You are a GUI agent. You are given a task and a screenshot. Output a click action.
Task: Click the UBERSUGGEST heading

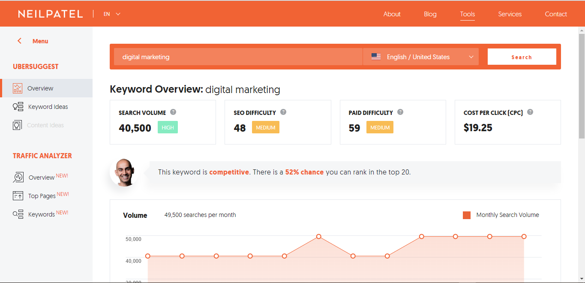click(x=36, y=66)
